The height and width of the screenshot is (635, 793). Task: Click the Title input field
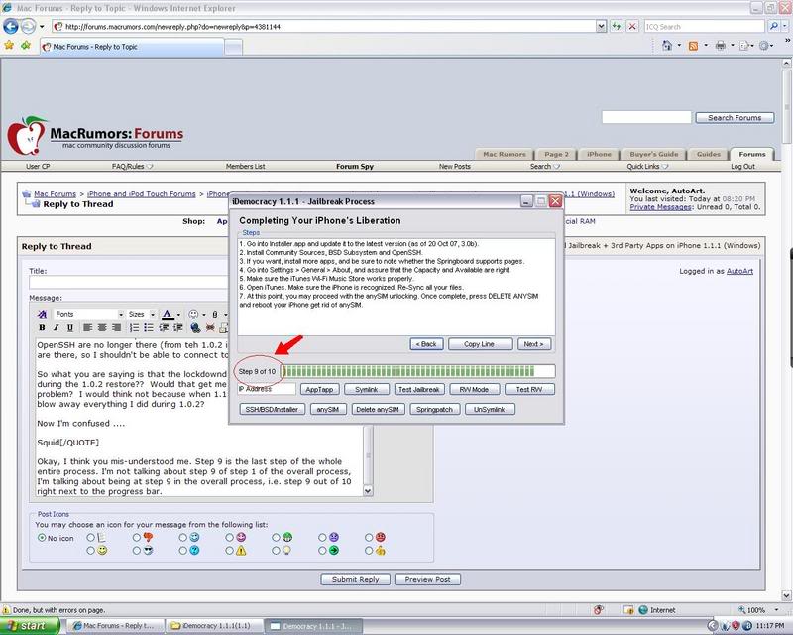pos(129,282)
